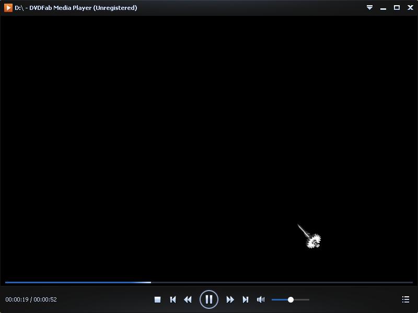Minimize the DVDFab Media Player window

383,8
